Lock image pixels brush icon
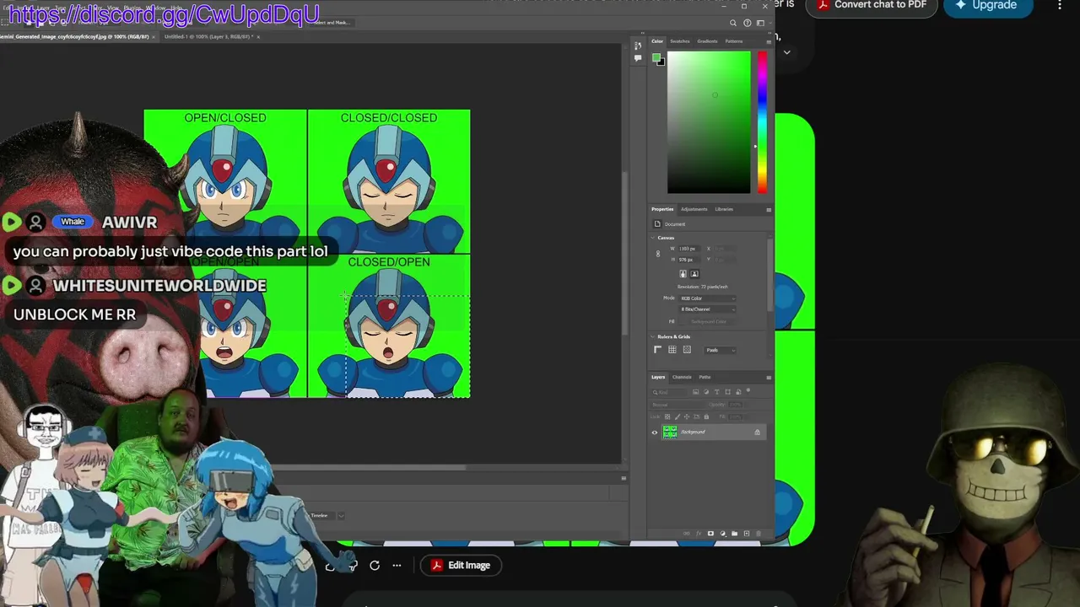The width and height of the screenshot is (1080, 607). click(x=677, y=416)
